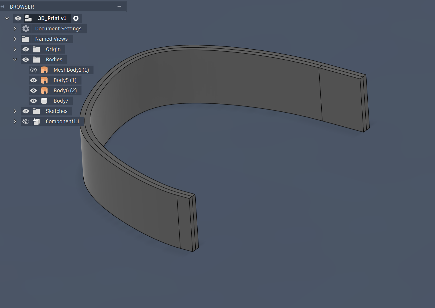Screen dimensions: 435x308
Task: Select MeshBody1 (1) in the tree
Action: [71, 70]
